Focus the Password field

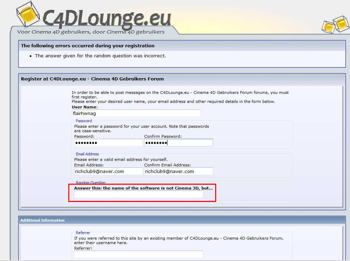coord(109,143)
